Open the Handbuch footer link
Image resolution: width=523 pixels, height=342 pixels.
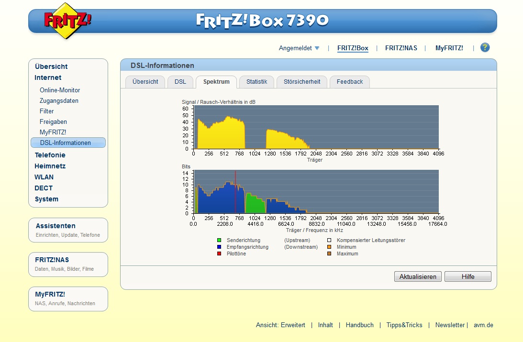(x=359, y=325)
